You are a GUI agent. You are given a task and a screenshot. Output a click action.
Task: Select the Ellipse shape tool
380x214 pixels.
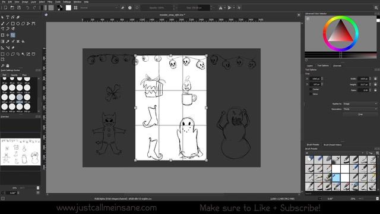click(x=18, y=24)
